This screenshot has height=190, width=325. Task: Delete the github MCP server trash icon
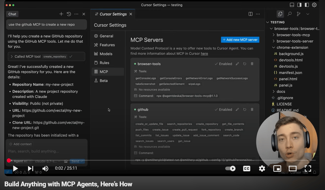[252, 110]
